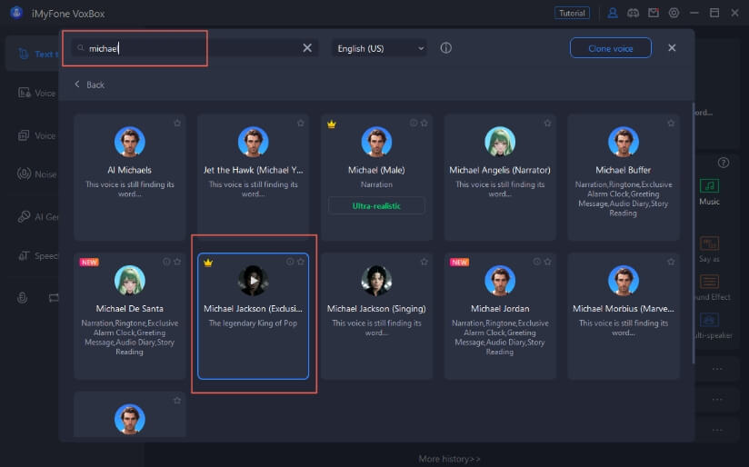The image size is (749, 467).
Task: Favorite Michael Jackson (Exclusive) voice
Action: click(301, 262)
